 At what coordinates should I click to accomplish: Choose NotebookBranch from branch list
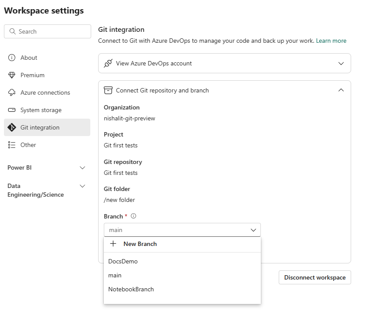click(x=131, y=289)
